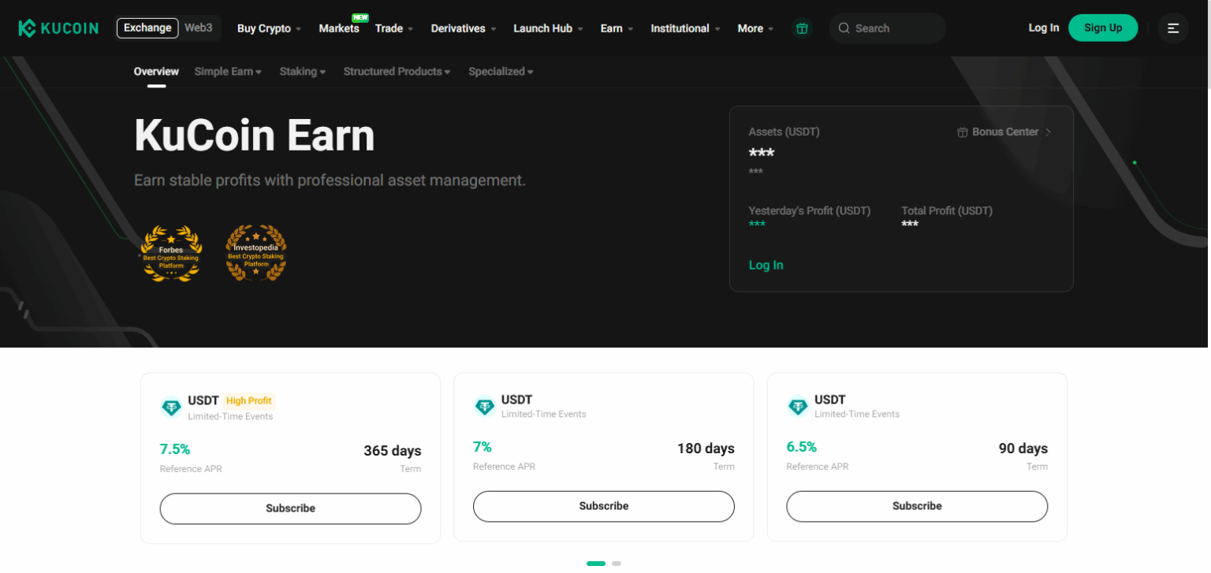The image size is (1211, 573).
Task: Click the KuCoin logo
Action: point(58,28)
